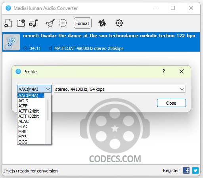This screenshot has width=203, height=178.
Task: Collapse the AAC(M4A) format dropdown
Action: click(x=34, y=89)
